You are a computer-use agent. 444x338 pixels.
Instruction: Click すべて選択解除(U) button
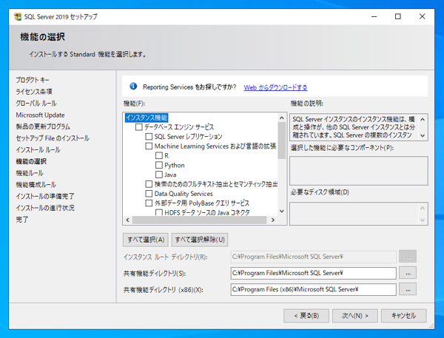(200, 240)
